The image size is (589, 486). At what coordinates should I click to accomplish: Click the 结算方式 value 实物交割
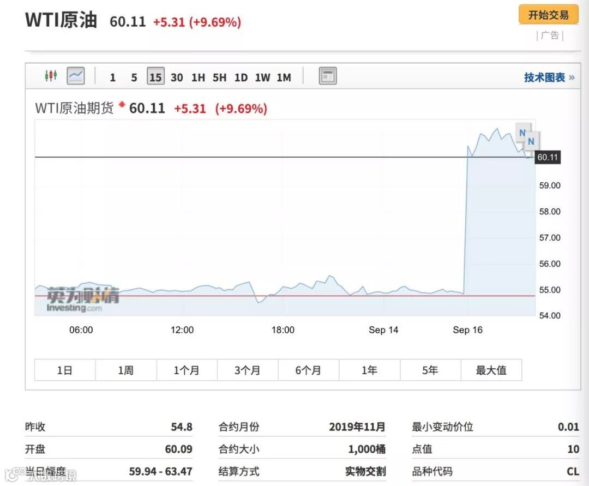[365, 471]
